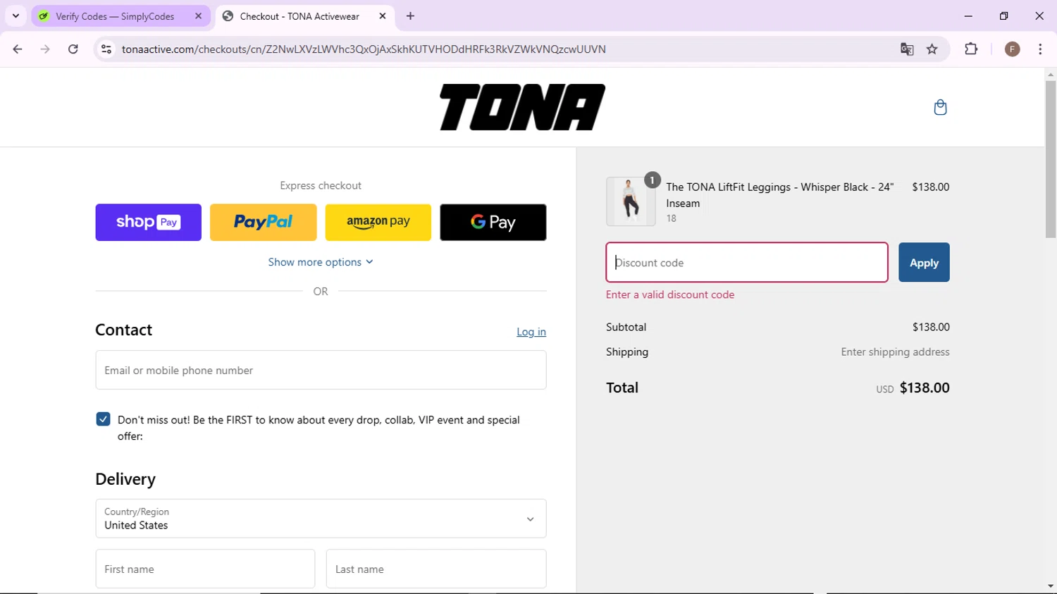Click the leggings product thumbnail

[x=631, y=202]
